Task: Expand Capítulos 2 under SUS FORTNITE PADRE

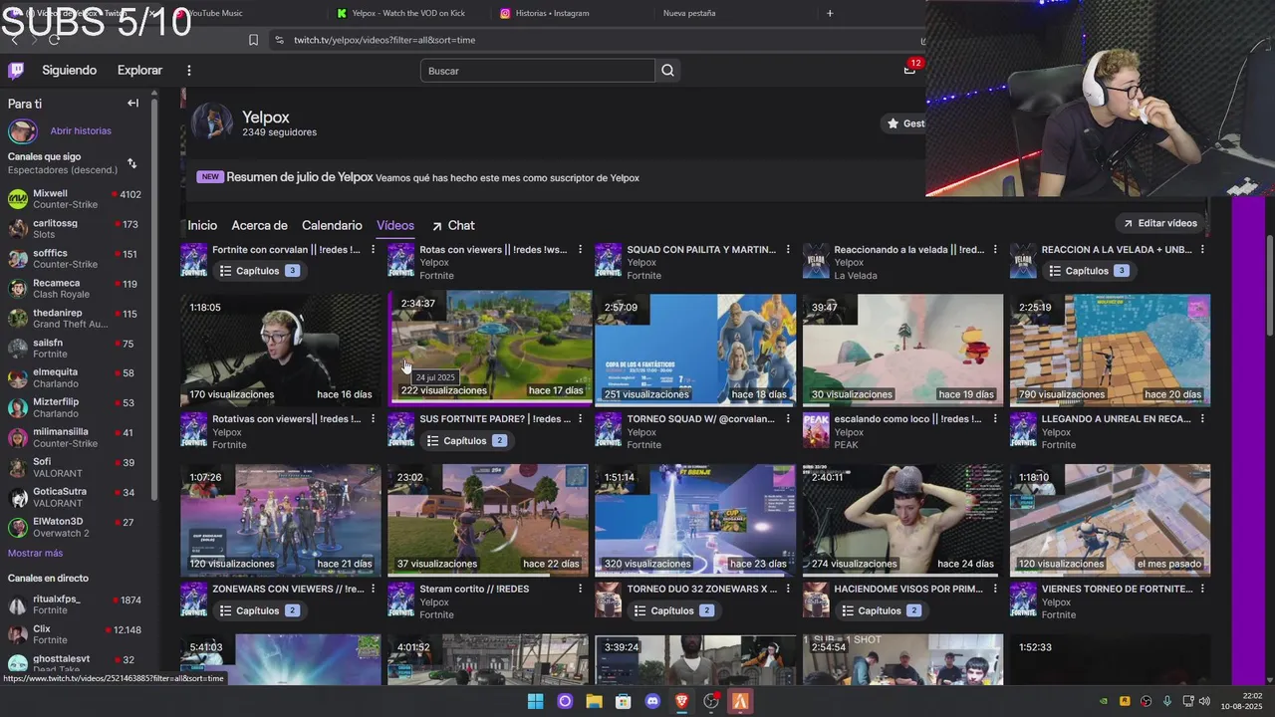Action: 466,441
